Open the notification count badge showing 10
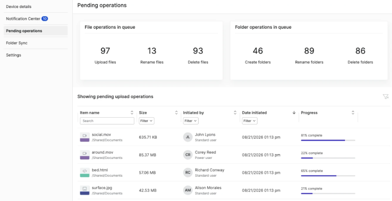This screenshot has height=201, width=392. (x=45, y=18)
